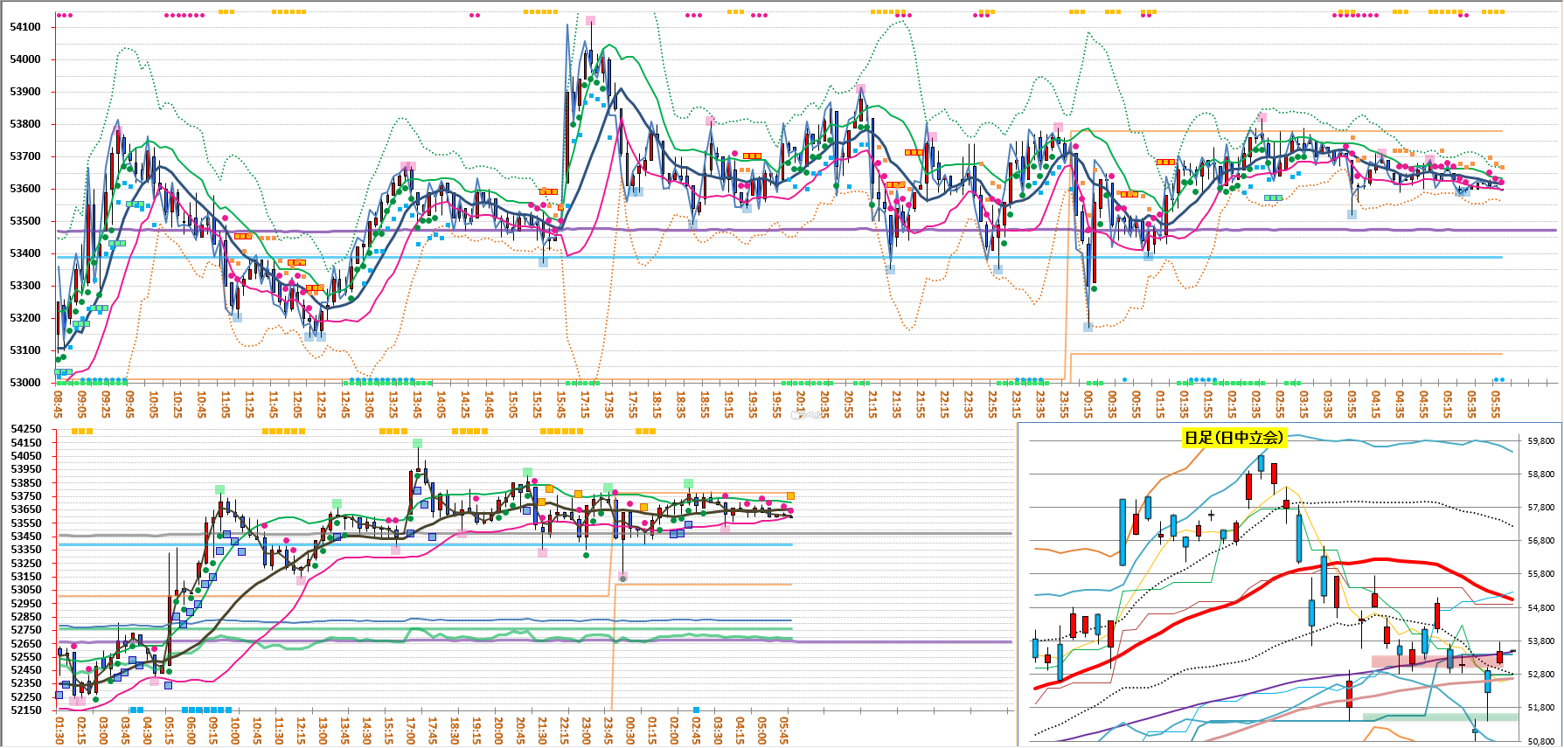Select the orange square at the lower-left chart's right end
The image size is (1564, 748).
click(790, 496)
